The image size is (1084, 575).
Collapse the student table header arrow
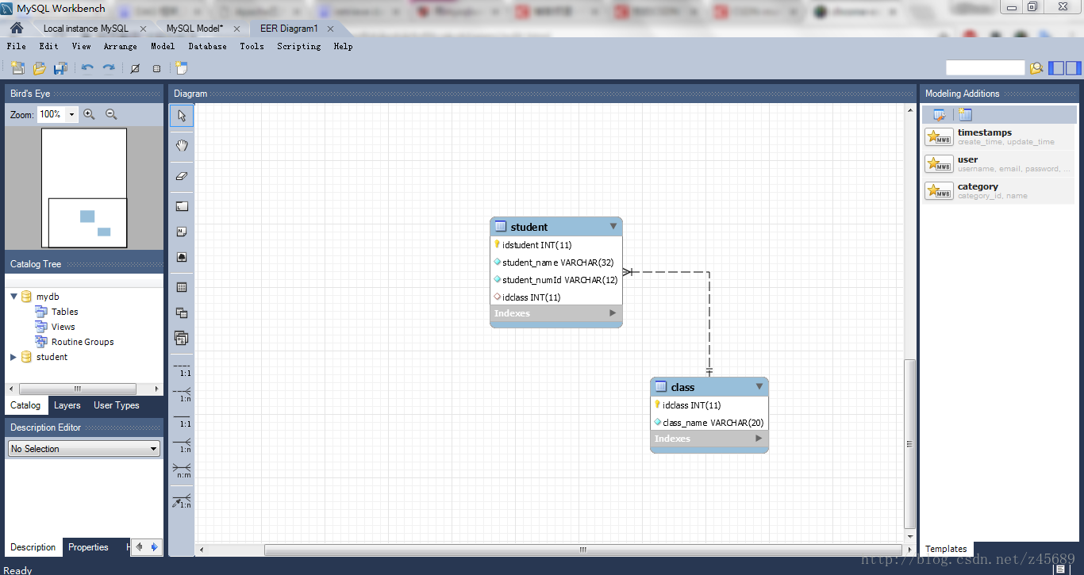613,227
